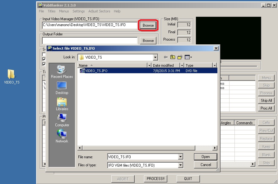Click the Blank button
The image size is (278, 184).
point(266,155)
